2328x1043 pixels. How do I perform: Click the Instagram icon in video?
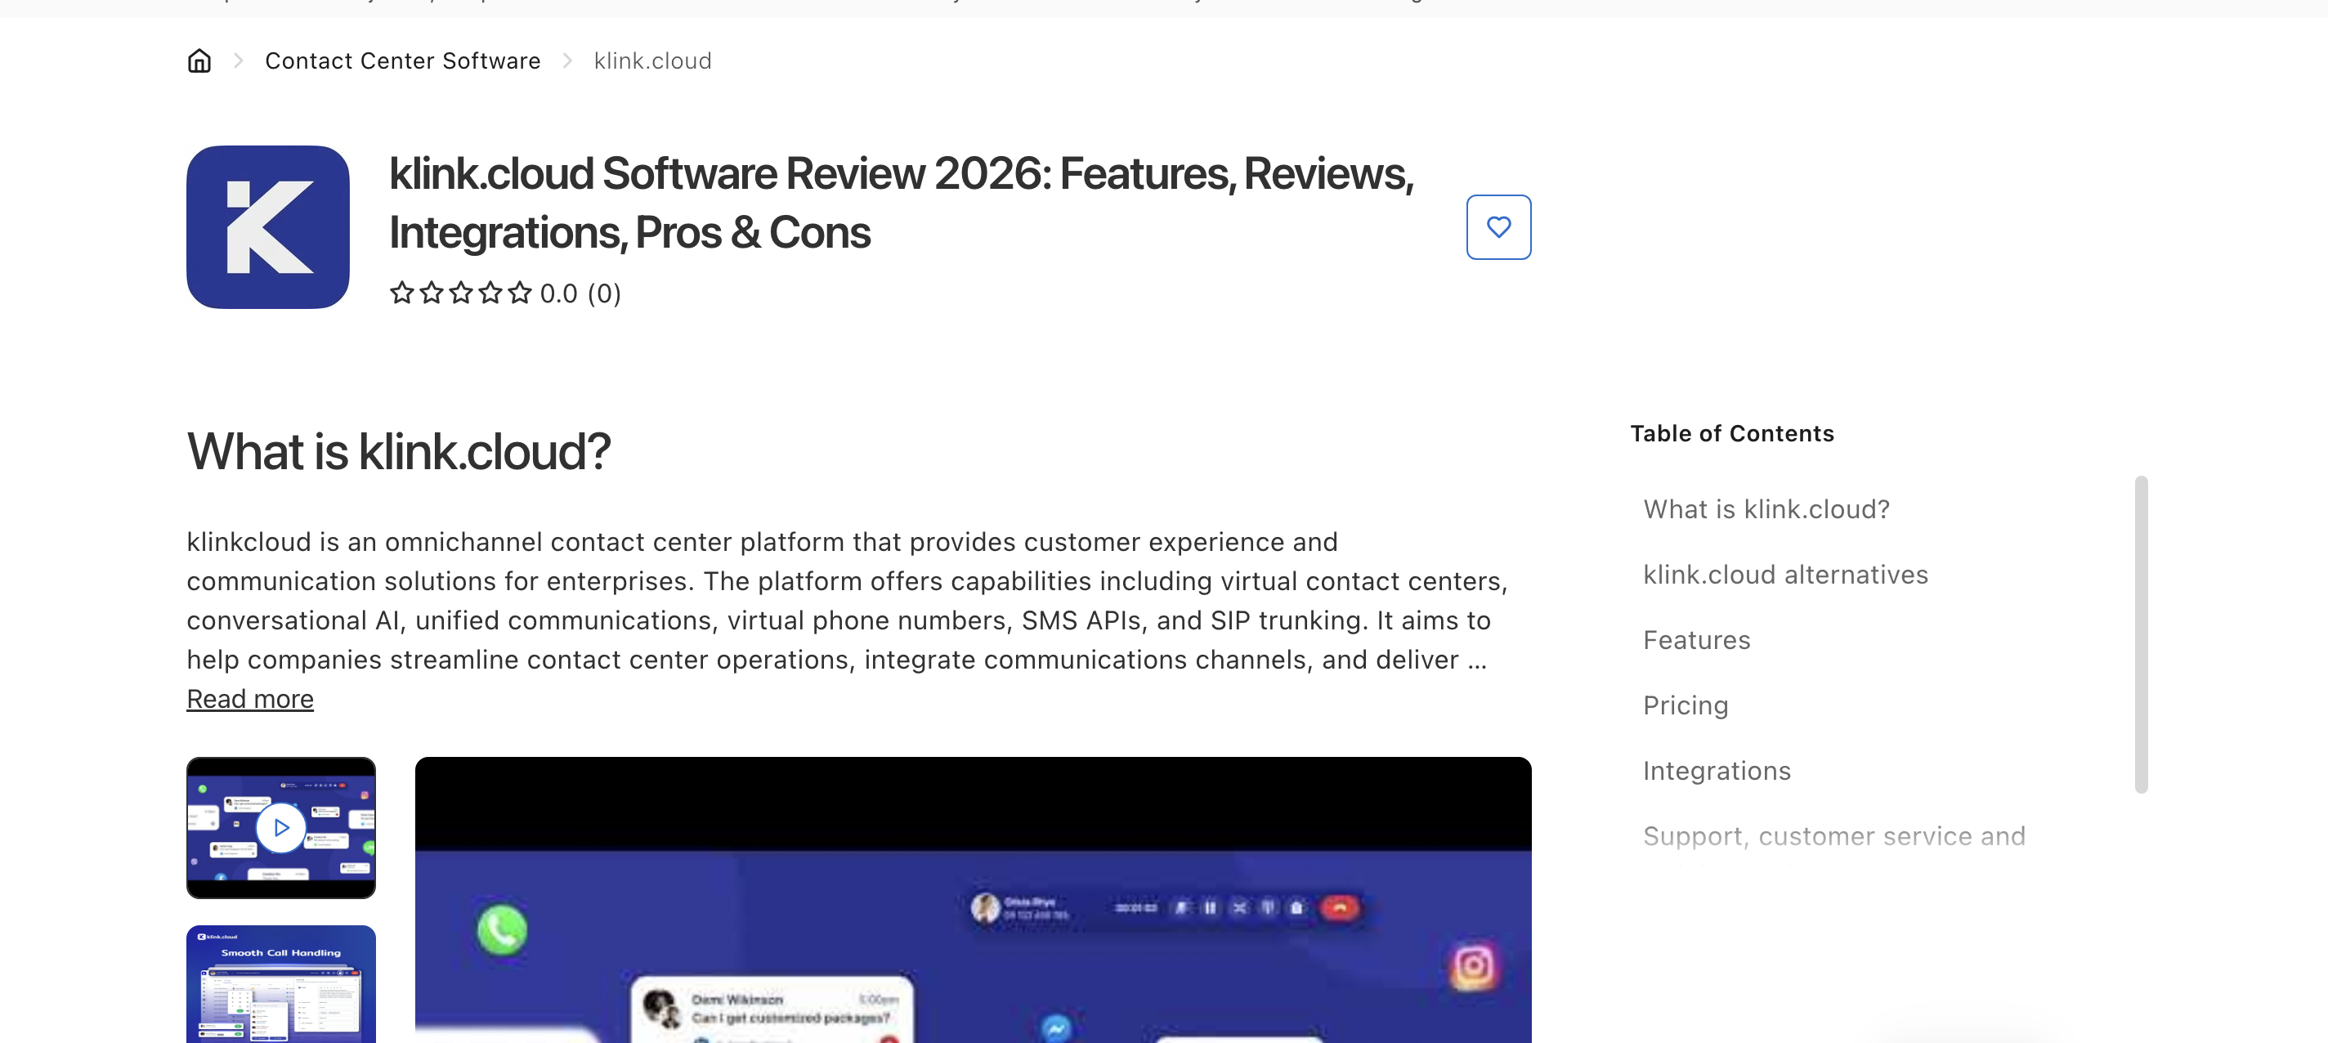pyautogui.click(x=1472, y=965)
